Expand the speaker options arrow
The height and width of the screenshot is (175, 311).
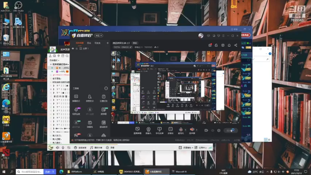(x=197, y=130)
